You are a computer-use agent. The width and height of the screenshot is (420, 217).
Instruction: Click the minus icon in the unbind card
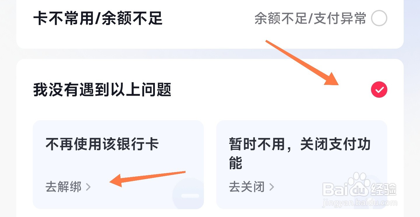[190, 196]
